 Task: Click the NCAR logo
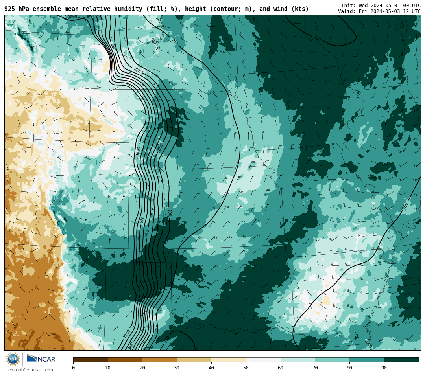click(x=41, y=359)
